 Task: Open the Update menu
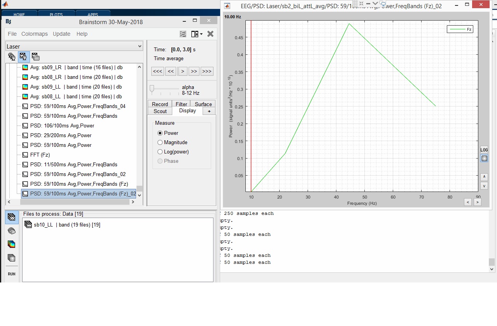61,34
